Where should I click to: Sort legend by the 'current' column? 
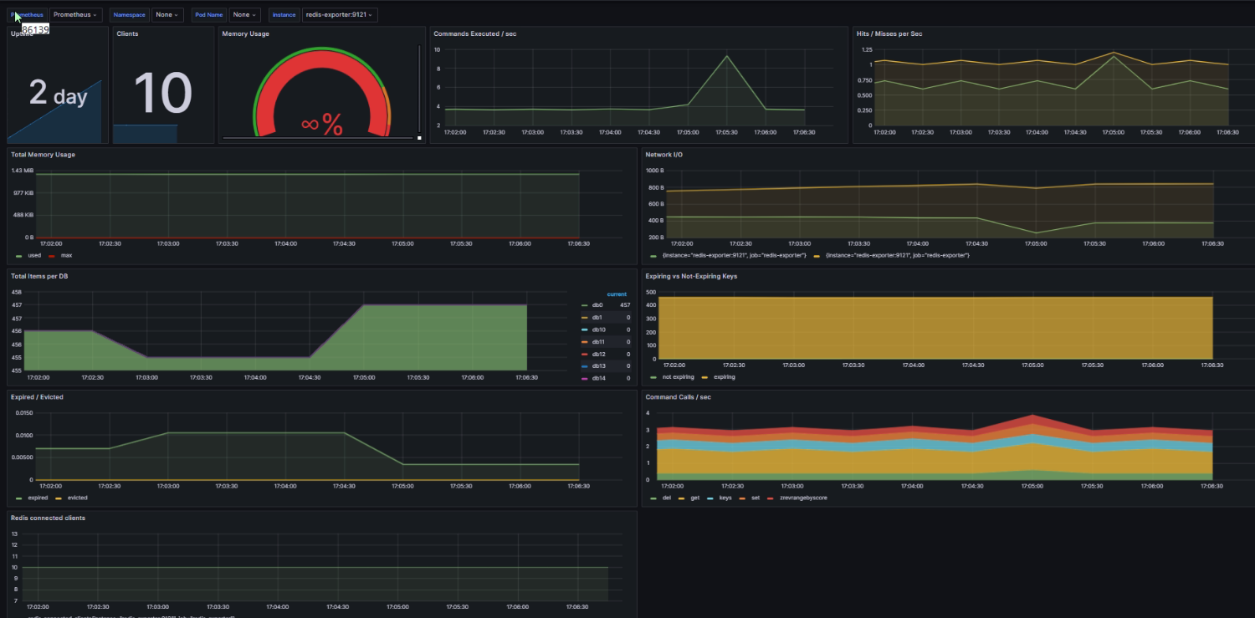click(x=617, y=294)
